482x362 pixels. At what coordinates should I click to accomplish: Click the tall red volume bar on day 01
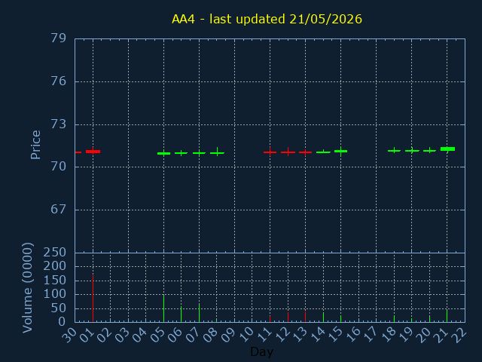click(x=93, y=299)
